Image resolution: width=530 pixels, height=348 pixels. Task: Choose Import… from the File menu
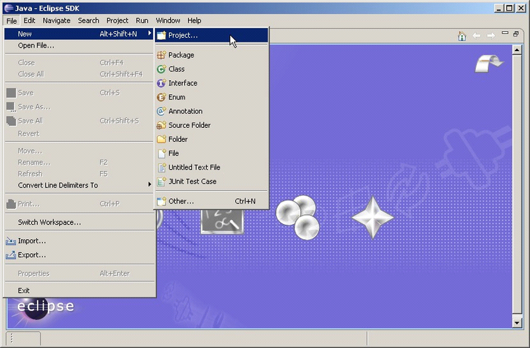[x=79, y=241]
